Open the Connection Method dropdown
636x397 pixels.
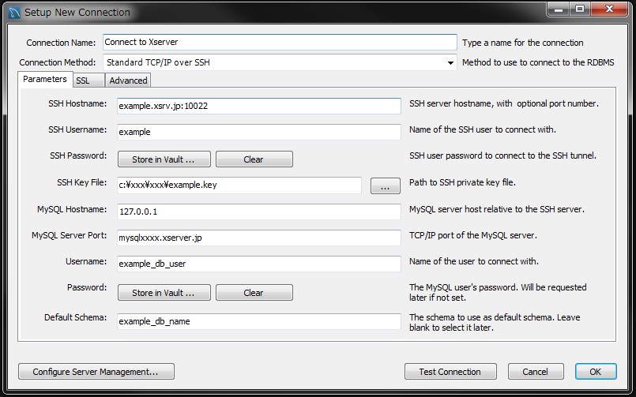(280, 62)
